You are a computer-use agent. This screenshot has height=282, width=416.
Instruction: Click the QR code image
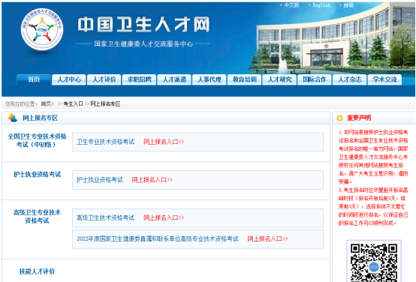click(x=373, y=262)
